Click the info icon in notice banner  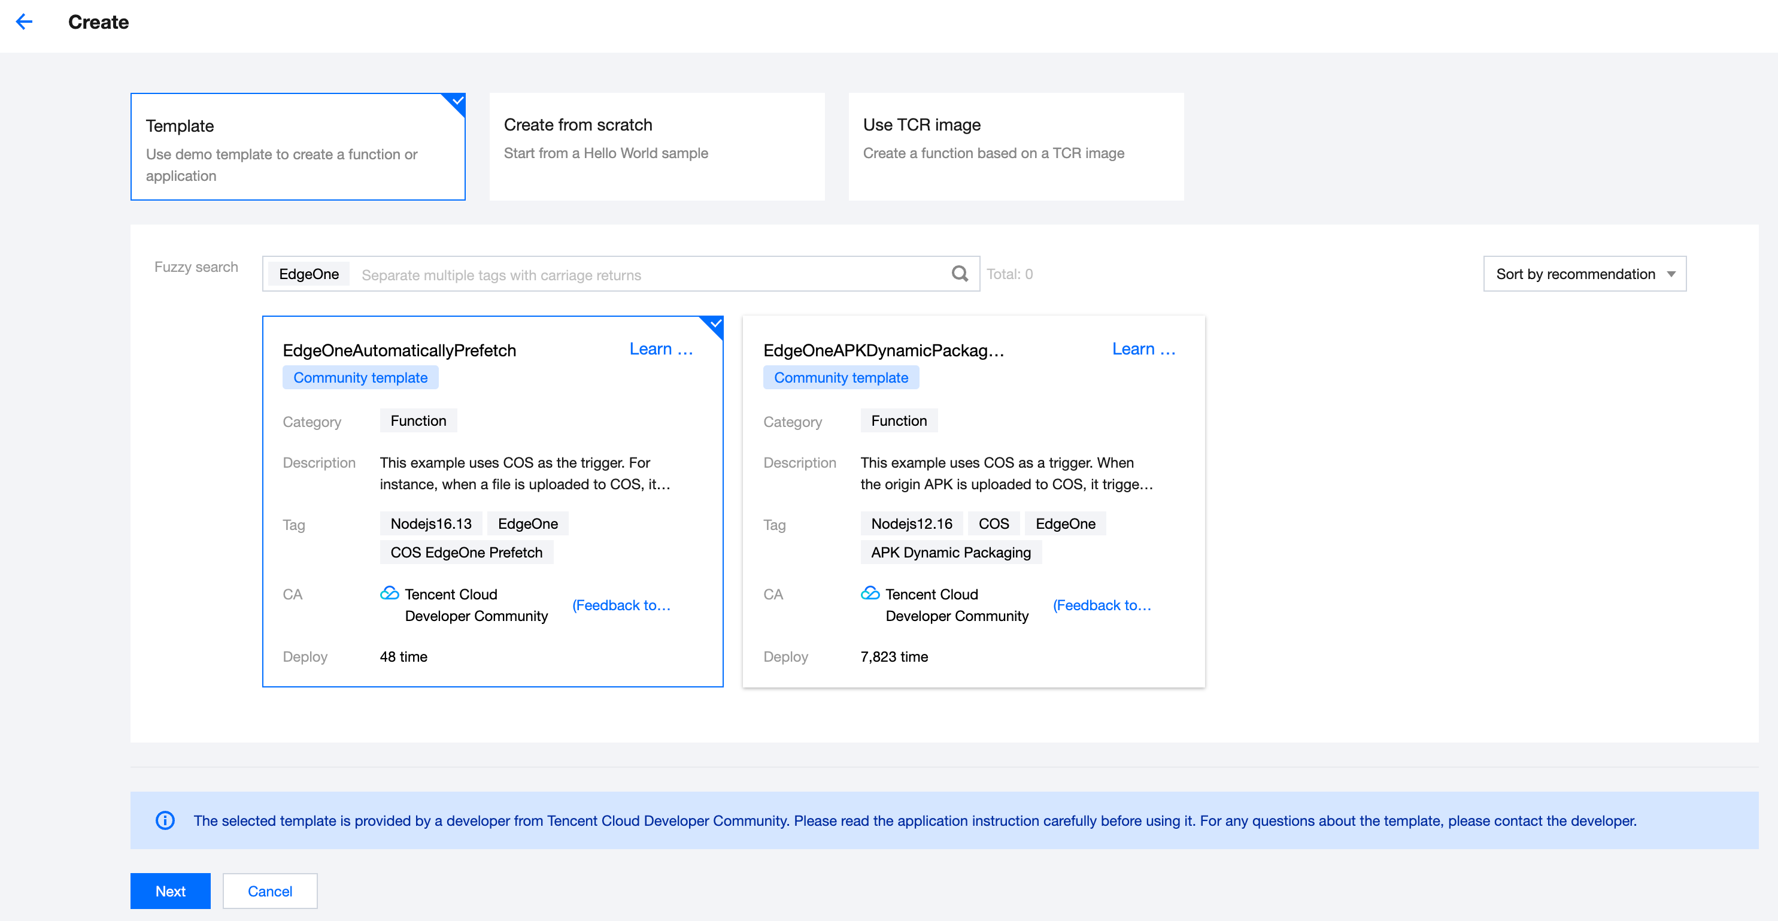165,820
